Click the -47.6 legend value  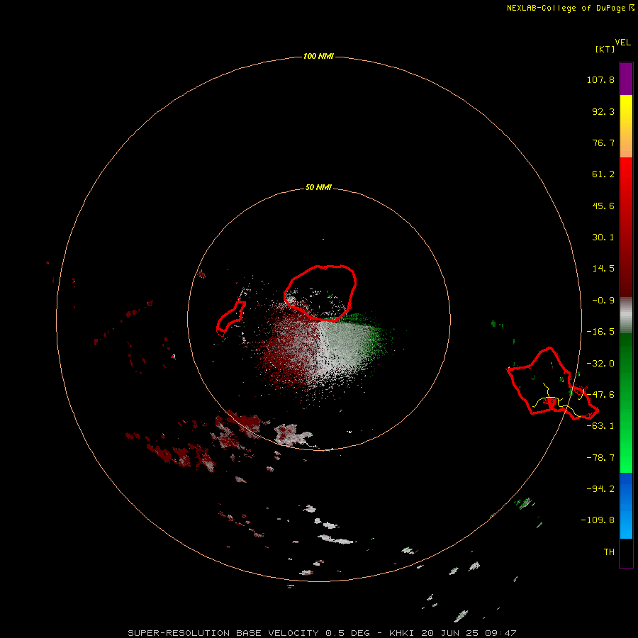pos(600,395)
